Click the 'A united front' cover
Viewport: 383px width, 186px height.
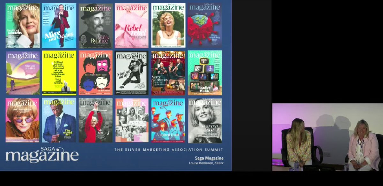pyautogui.click(x=168, y=120)
